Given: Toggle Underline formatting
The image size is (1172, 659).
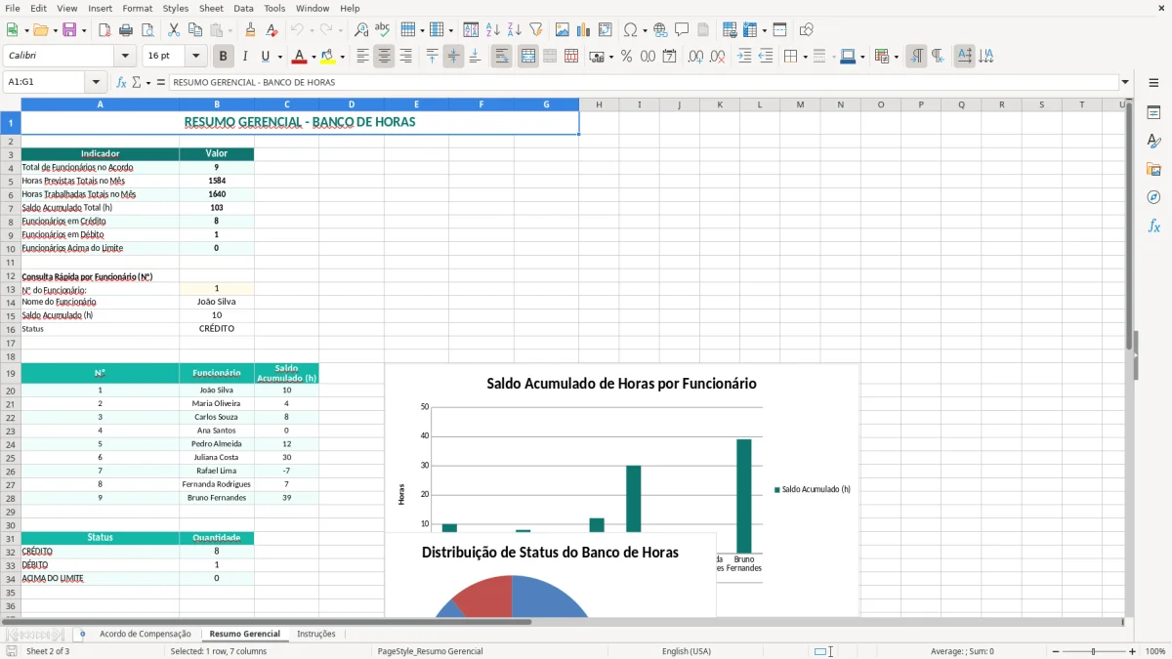Looking at the screenshot, I should tap(266, 57).
